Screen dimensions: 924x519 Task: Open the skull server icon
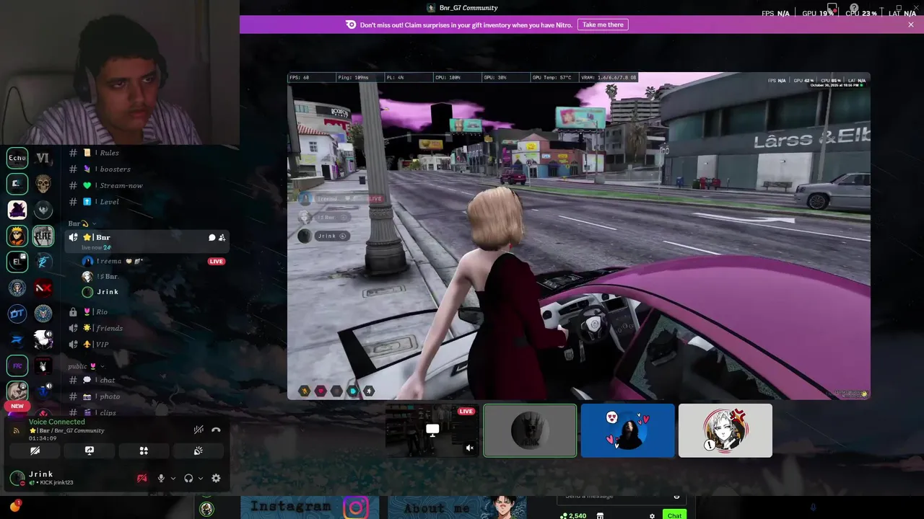43,184
